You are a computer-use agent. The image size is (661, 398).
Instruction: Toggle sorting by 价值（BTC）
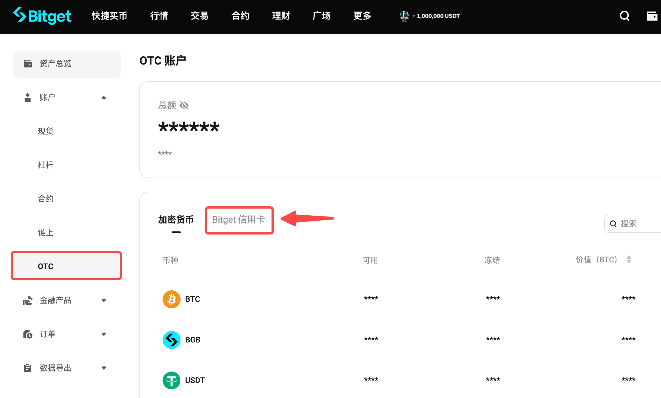coord(629,260)
